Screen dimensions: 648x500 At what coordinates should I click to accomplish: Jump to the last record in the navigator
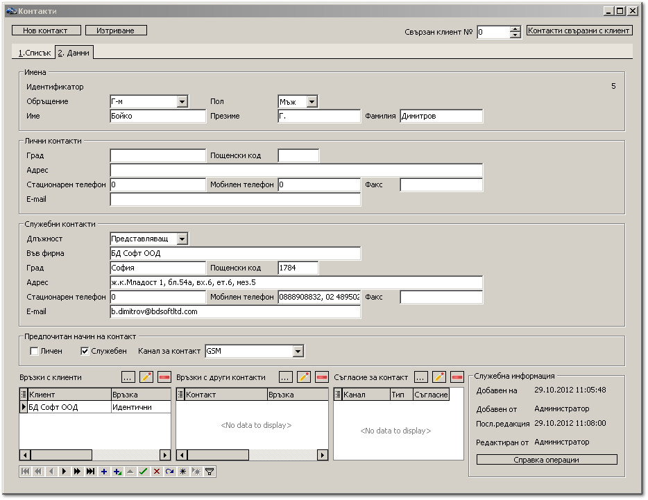[x=90, y=472]
